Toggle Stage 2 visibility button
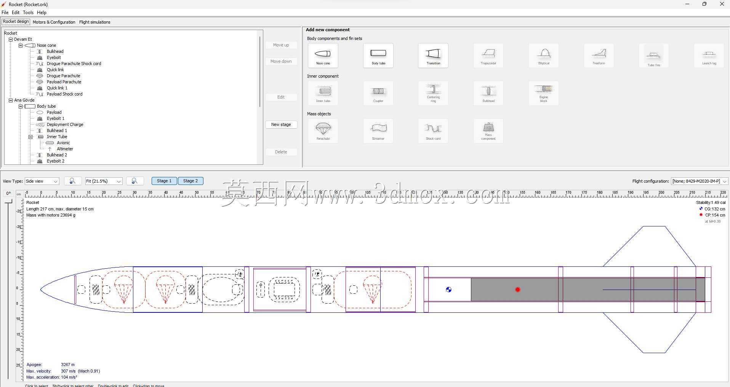 click(191, 181)
